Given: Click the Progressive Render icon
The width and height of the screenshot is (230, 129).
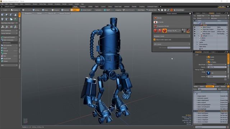Looking at the screenshot, I should [x=155, y=26].
